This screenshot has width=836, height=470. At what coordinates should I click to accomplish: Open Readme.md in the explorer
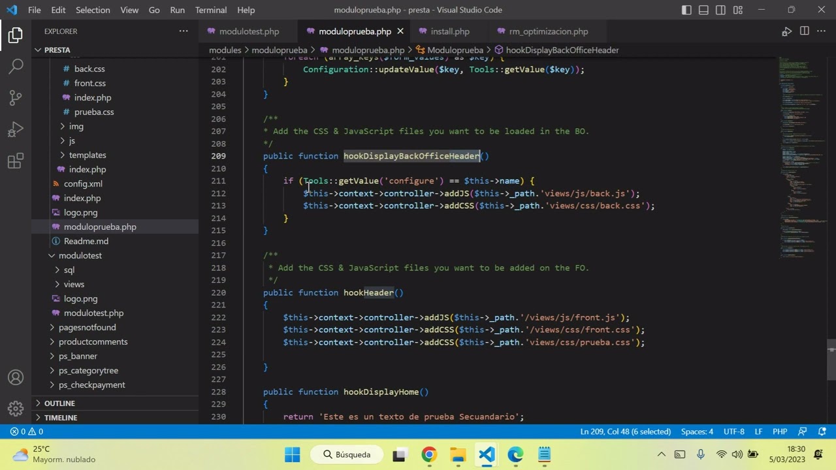coord(86,241)
